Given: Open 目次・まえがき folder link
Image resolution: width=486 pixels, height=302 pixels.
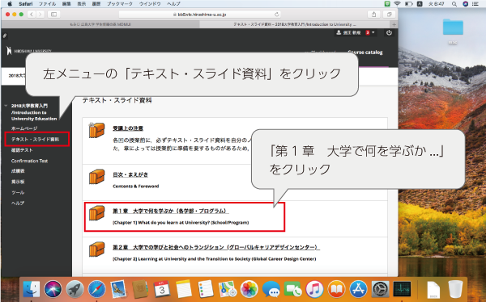Looking at the screenshot, I should (130, 174).
